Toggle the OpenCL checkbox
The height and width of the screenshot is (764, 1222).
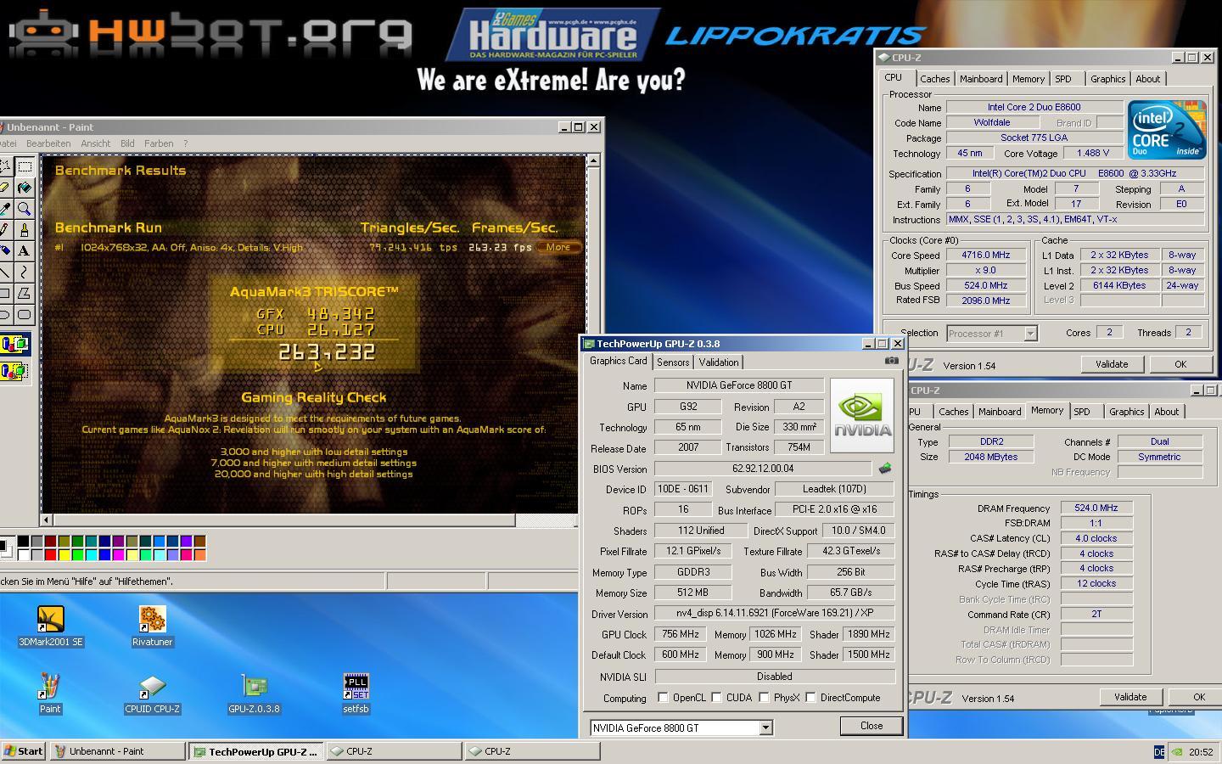(663, 698)
